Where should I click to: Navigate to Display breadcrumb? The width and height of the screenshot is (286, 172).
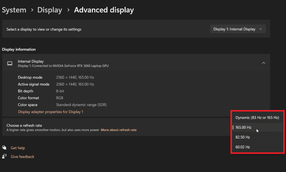pyautogui.click(x=49, y=10)
